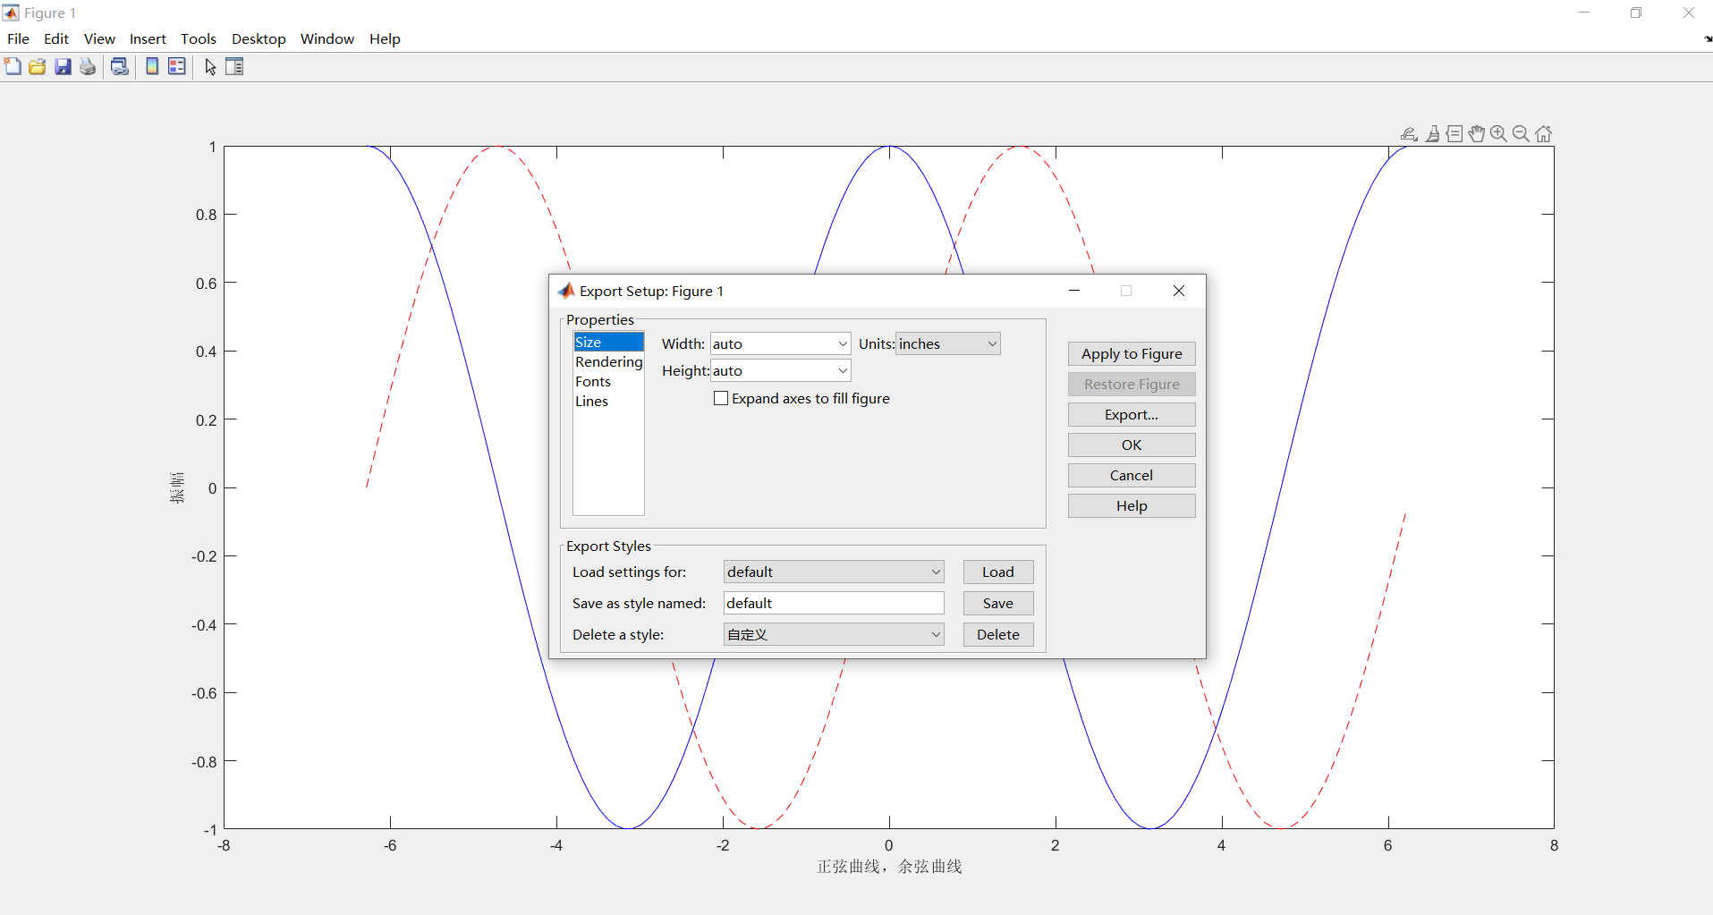Open the Property Inspector icon
This screenshot has height=915, width=1713.
[x=233, y=66]
